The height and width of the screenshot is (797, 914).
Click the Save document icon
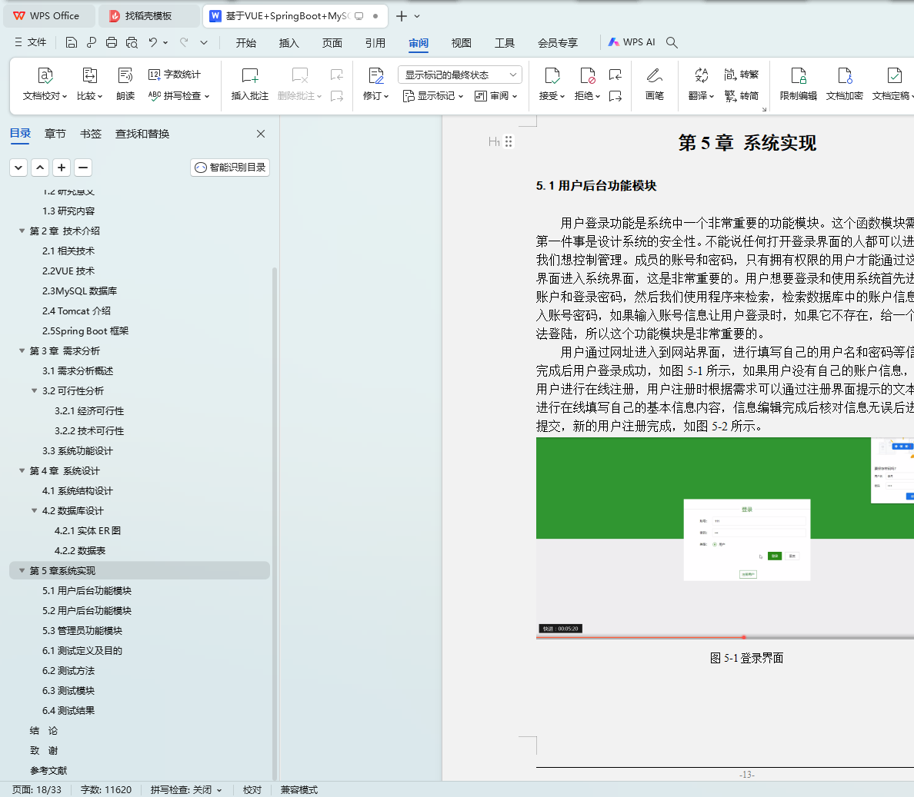tap(71, 42)
